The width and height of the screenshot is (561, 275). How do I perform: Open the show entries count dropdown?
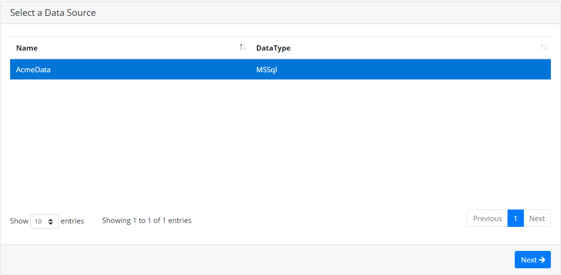(45, 222)
